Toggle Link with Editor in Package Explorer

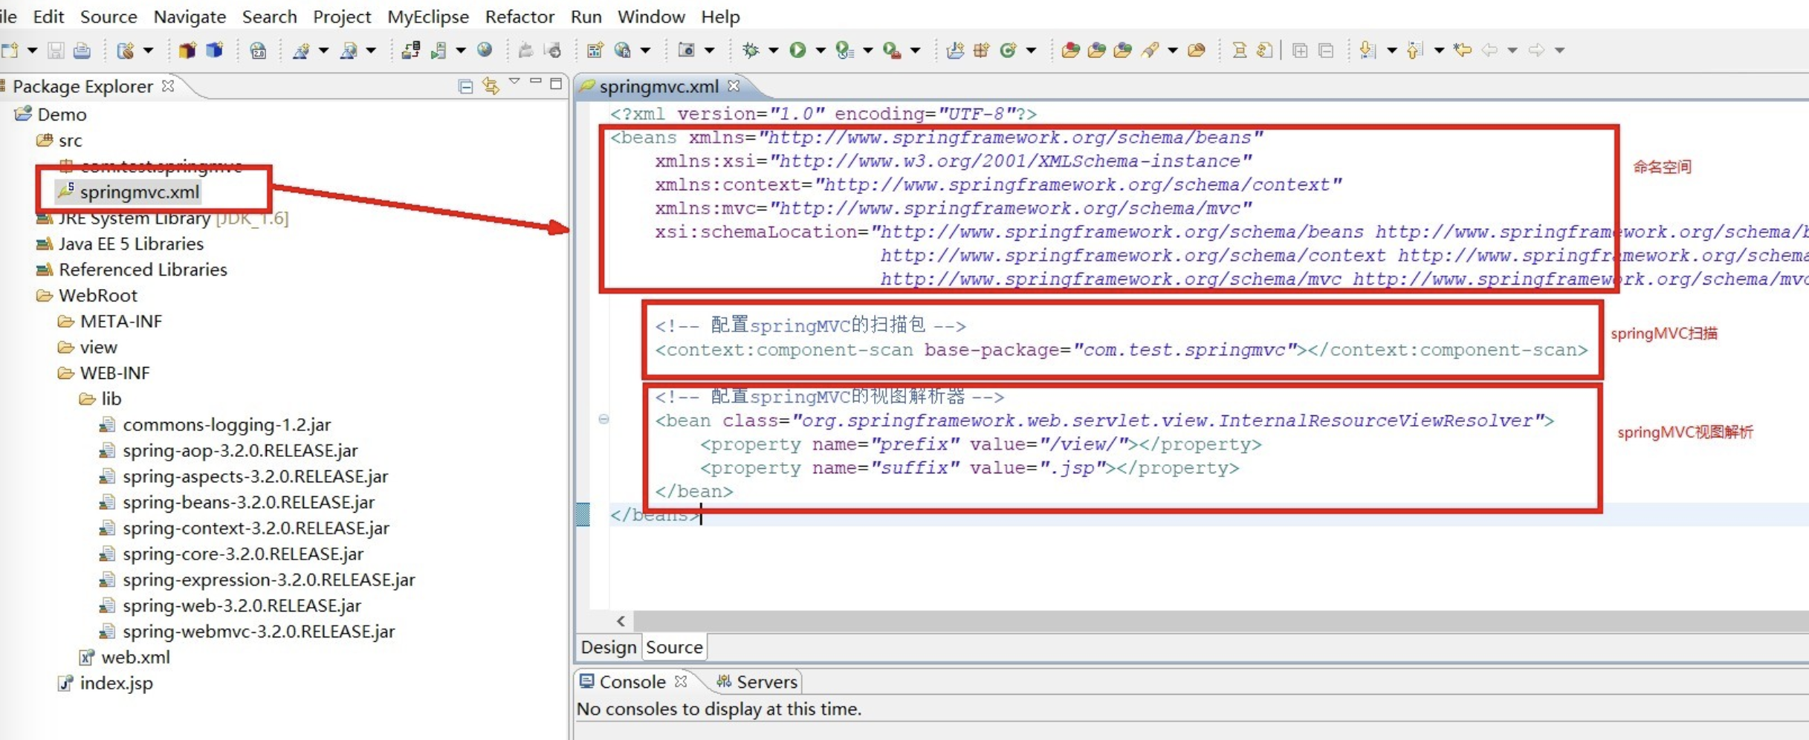coord(491,86)
